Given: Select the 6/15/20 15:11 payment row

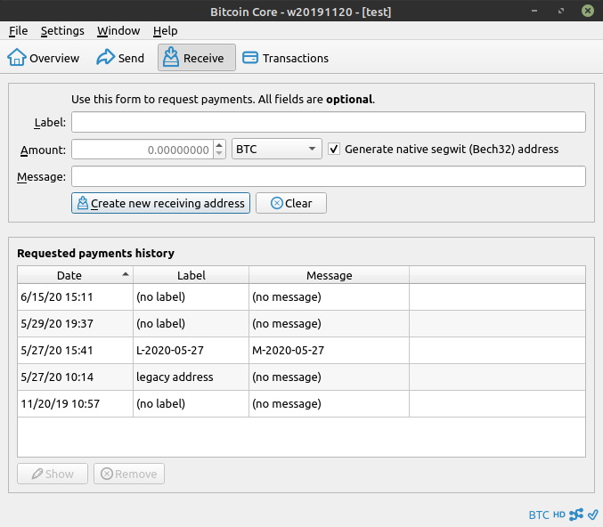Looking at the screenshot, I should [301, 296].
